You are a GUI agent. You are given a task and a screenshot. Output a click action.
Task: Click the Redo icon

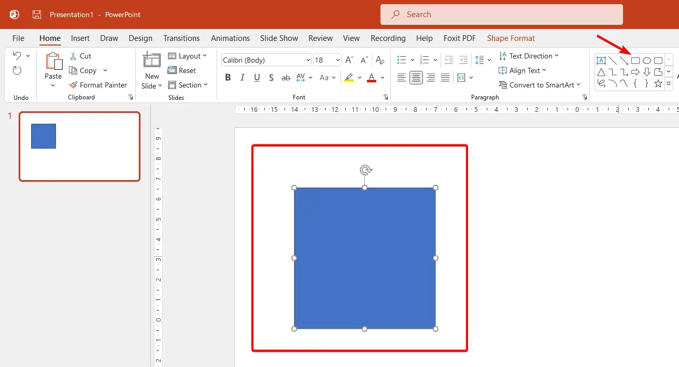[17, 70]
